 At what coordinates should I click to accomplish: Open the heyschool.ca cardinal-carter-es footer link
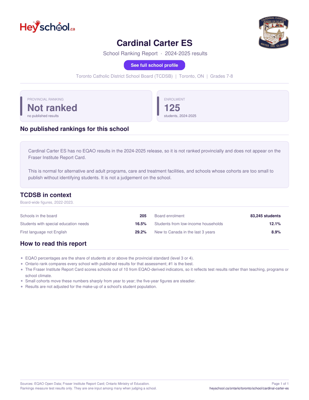point(249,388)
